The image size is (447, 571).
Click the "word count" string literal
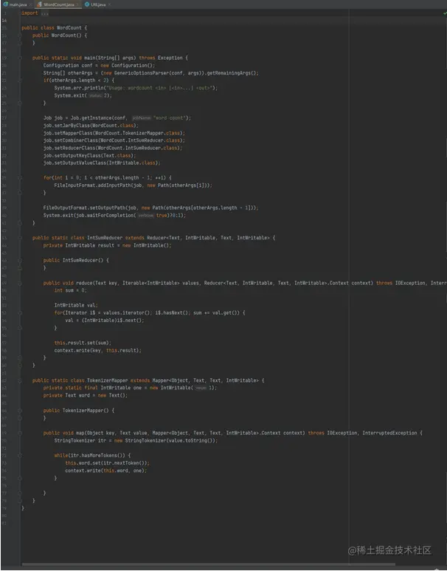(170, 118)
